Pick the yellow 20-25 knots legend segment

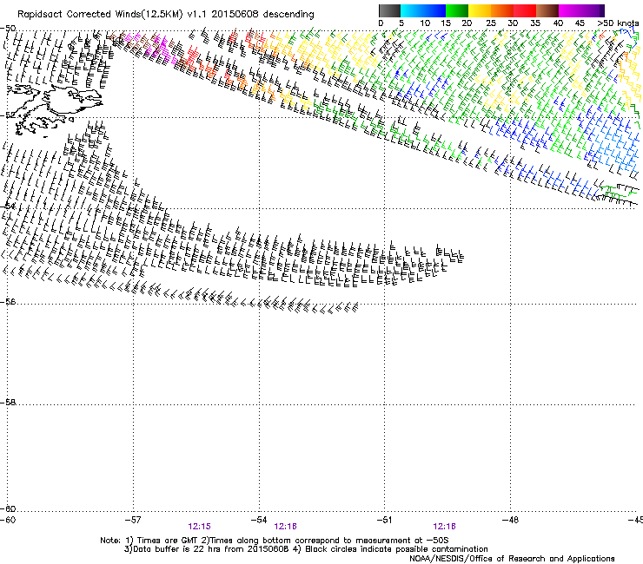(480, 10)
